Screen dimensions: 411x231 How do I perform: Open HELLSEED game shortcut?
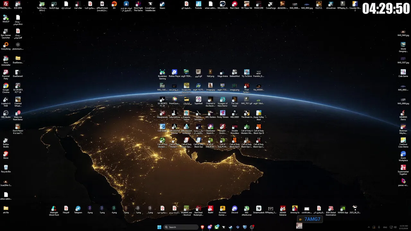point(235,114)
